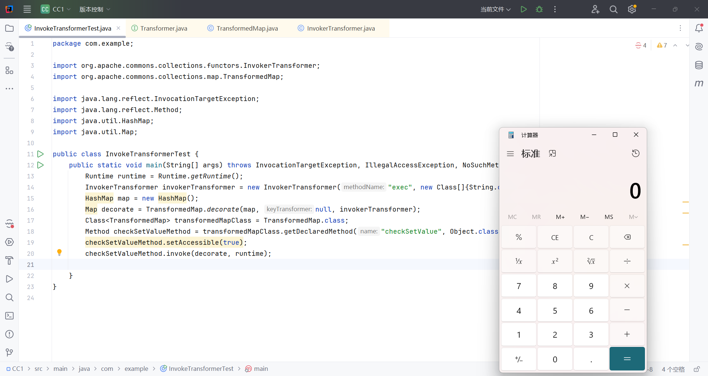Switch to the TransformedMap.java tab
Screen dimensions: 708x376
pyautogui.click(x=247, y=28)
